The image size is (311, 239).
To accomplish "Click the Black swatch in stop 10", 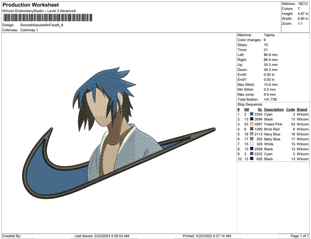I will (252, 159).
